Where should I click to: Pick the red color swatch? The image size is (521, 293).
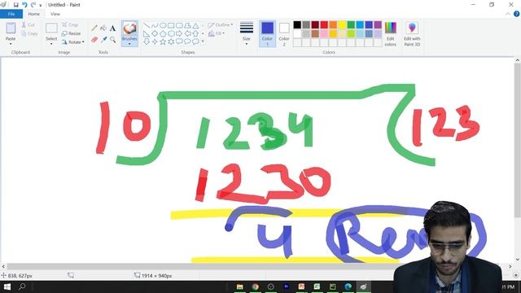click(x=324, y=24)
